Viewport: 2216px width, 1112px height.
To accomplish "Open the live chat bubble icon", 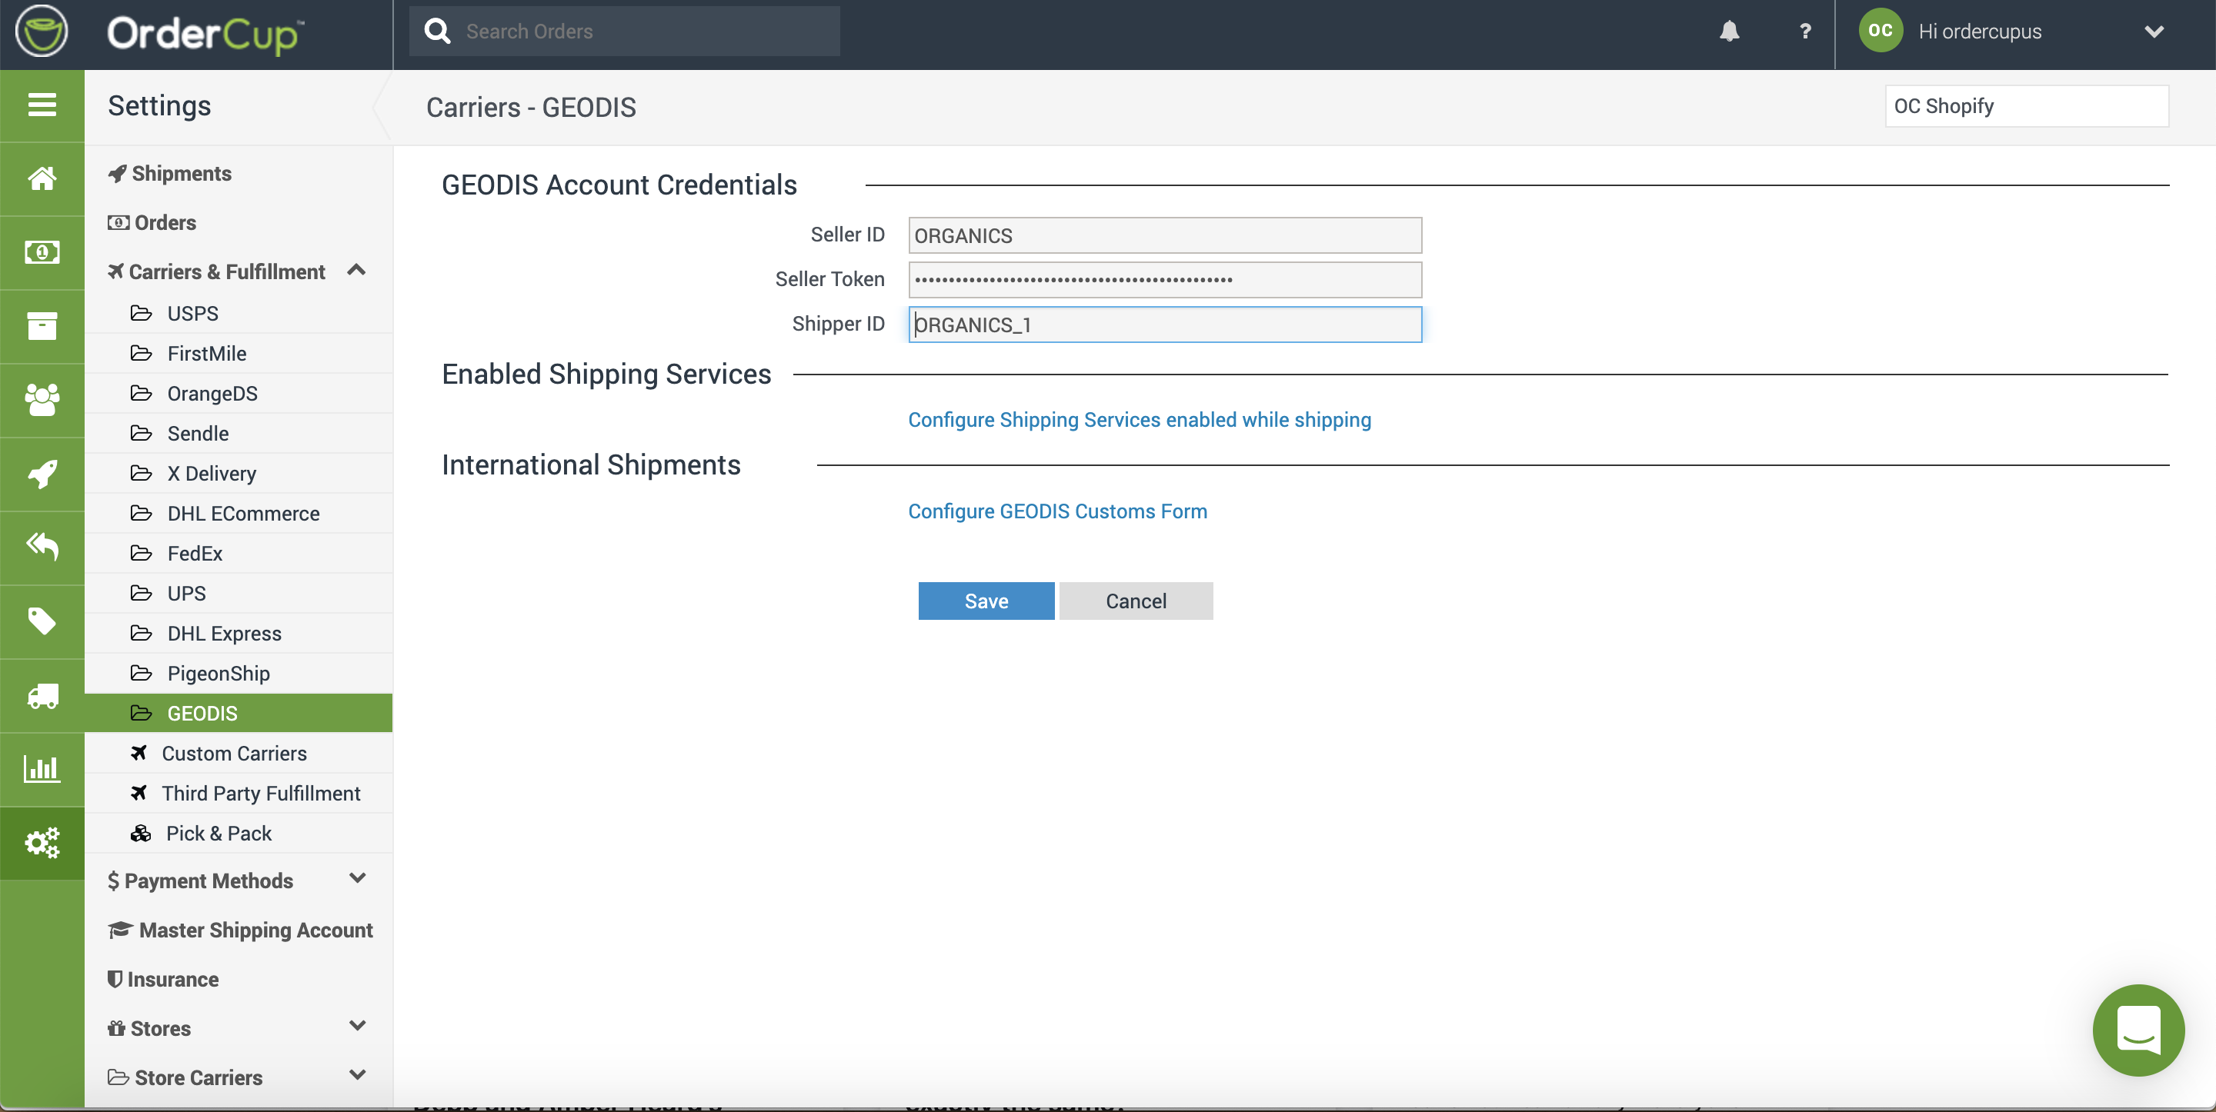I will [x=2138, y=1030].
